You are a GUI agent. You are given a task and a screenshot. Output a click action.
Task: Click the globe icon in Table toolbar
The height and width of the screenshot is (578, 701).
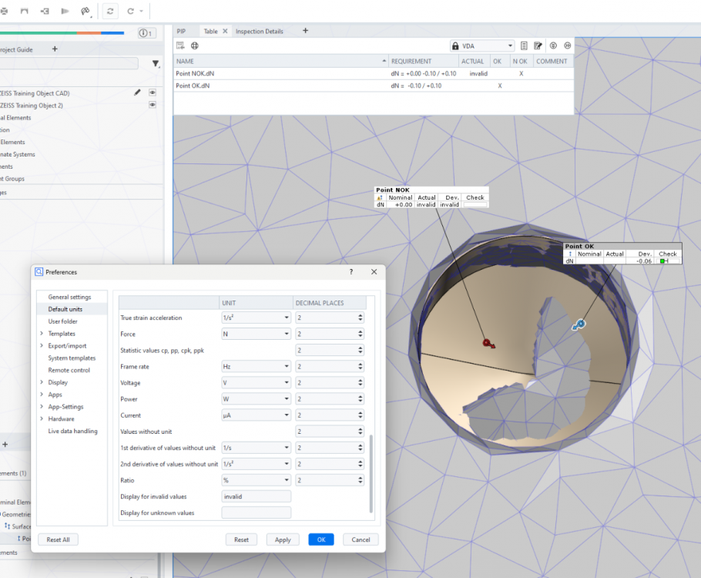point(194,46)
